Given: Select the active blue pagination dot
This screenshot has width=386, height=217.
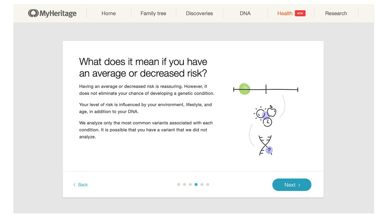Looking at the screenshot, I should pyautogui.click(x=196, y=184).
